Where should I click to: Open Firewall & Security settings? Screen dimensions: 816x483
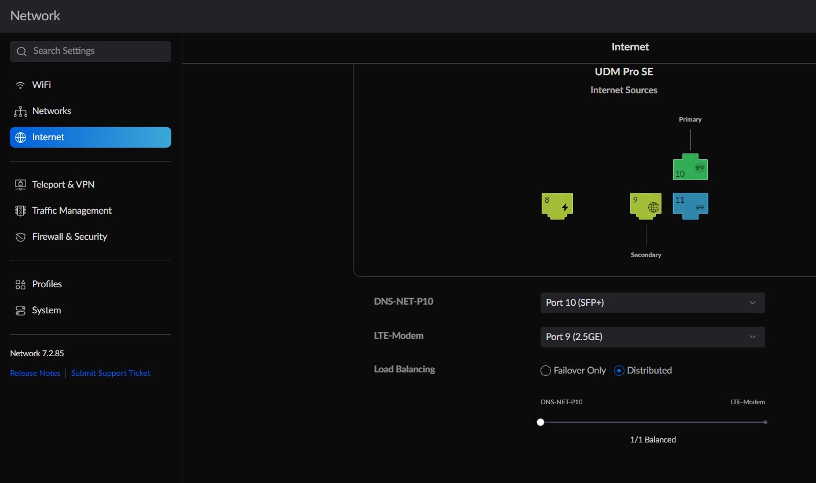[90, 237]
